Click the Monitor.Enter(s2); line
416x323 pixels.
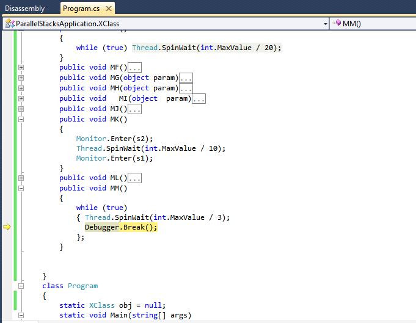pyautogui.click(x=114, y=139)
